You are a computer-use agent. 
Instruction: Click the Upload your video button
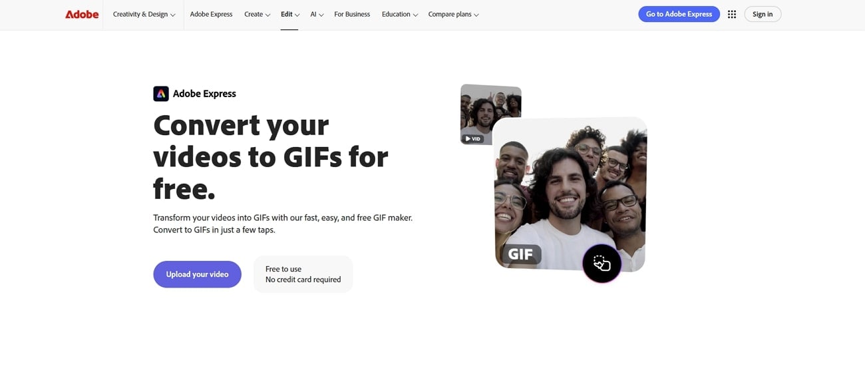197,274
